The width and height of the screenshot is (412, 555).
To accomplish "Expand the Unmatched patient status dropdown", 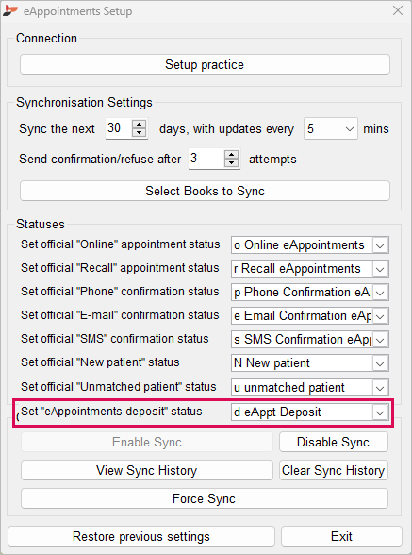I will 380,388.
